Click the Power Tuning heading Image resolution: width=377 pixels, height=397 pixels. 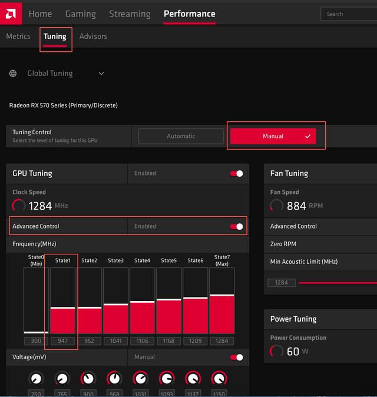click(x=293, y=319)
